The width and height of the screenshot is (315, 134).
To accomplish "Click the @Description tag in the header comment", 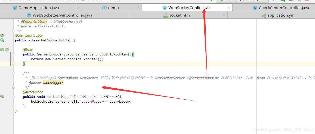I will tap(34, 21).
